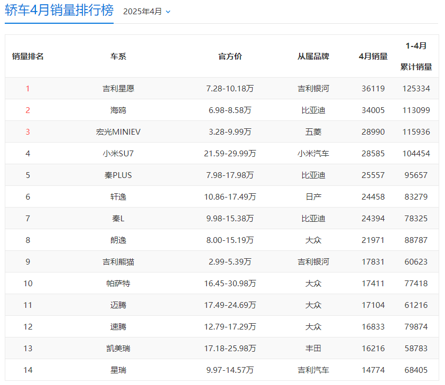Click the 丰田 brand link
Viewport: 445px width, 385px height.
313,349
